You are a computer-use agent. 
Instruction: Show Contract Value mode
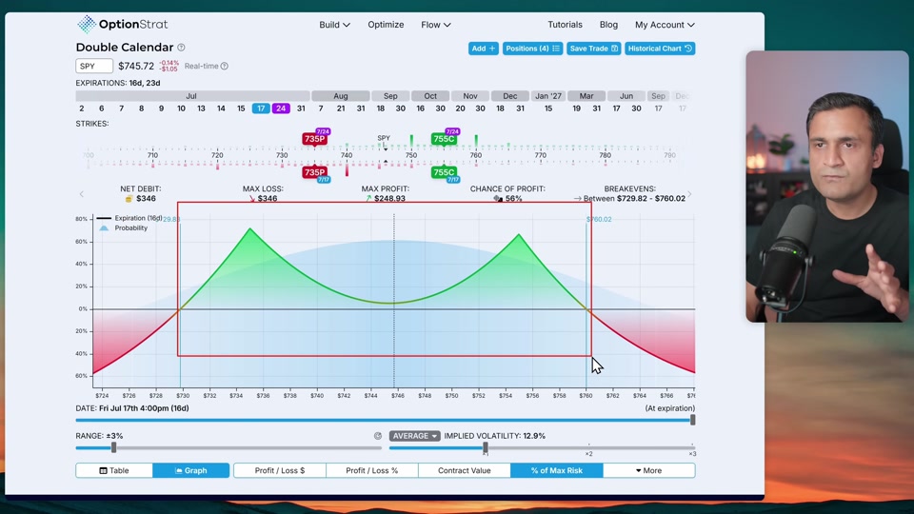pyautogui.click(x=465, y=470)
